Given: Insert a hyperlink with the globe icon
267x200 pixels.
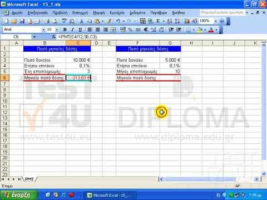Looking at the screenshot, I should coord(151,21).
